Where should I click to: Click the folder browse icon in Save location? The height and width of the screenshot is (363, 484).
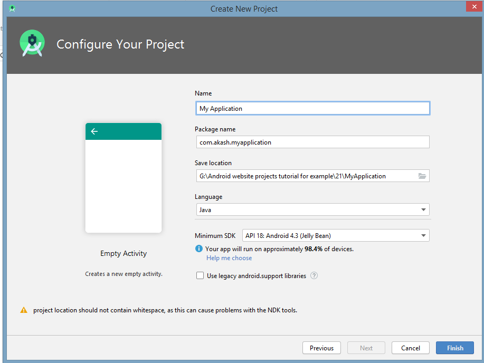422,176
